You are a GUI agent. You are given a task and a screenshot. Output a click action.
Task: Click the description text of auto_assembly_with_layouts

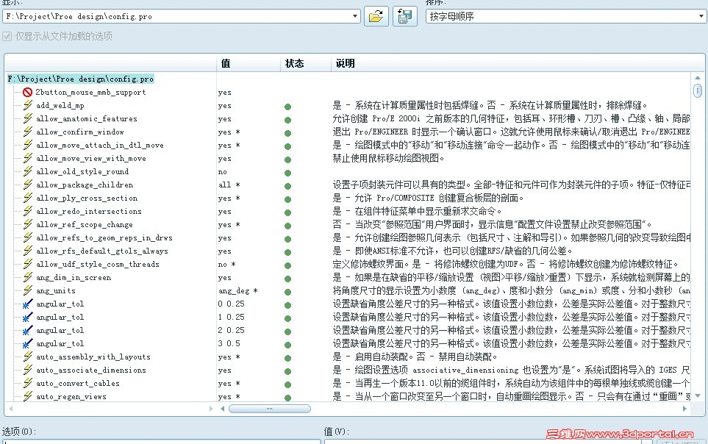point(415,357)
